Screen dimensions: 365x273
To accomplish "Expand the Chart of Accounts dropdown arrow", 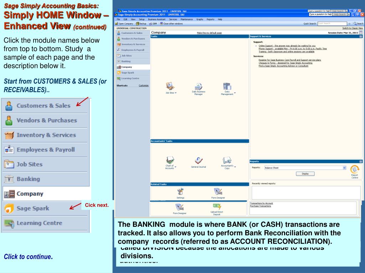I will pos(175,167).
